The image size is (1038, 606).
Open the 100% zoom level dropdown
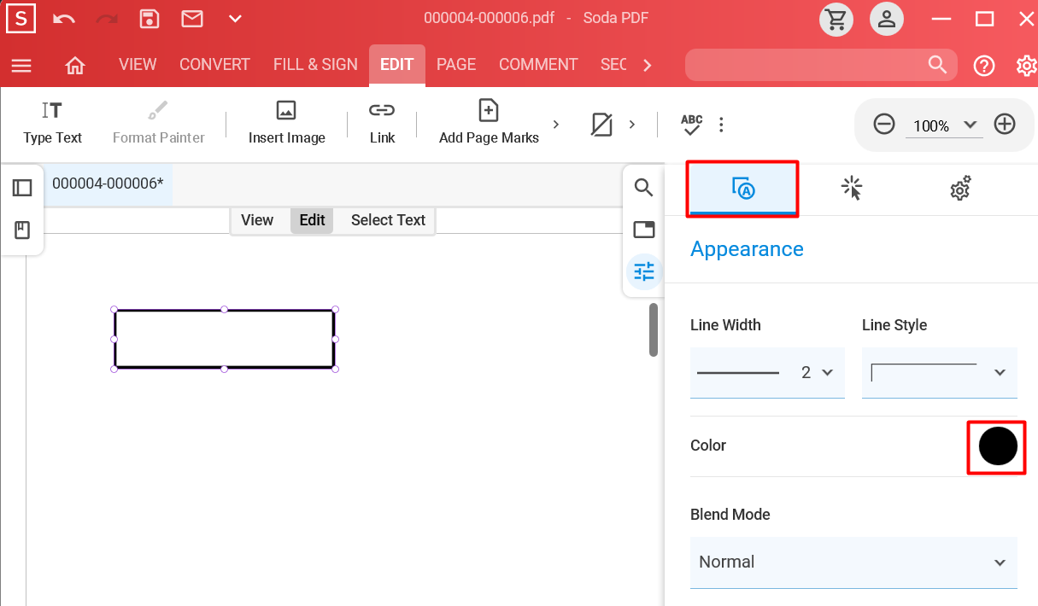pyautogui.click(x=944, y=125)
